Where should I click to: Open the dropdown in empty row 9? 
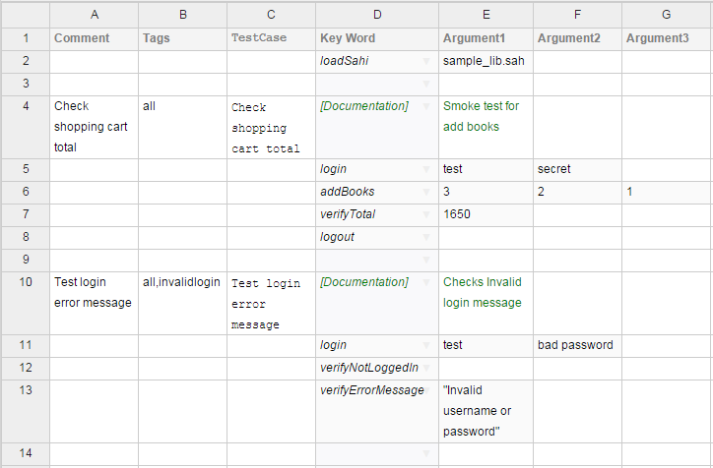[x=426, y=260]
